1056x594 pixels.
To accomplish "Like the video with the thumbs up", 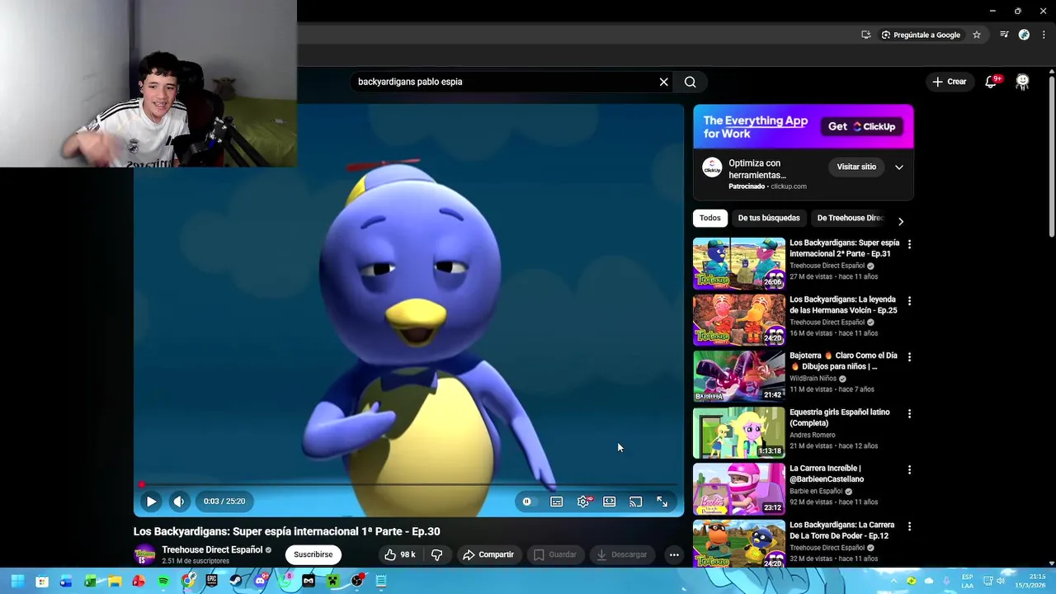I will click(x=399, y=554).
